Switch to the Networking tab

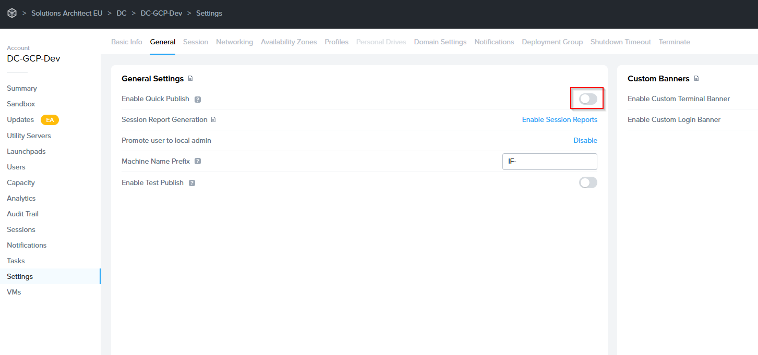click(234, 42)
